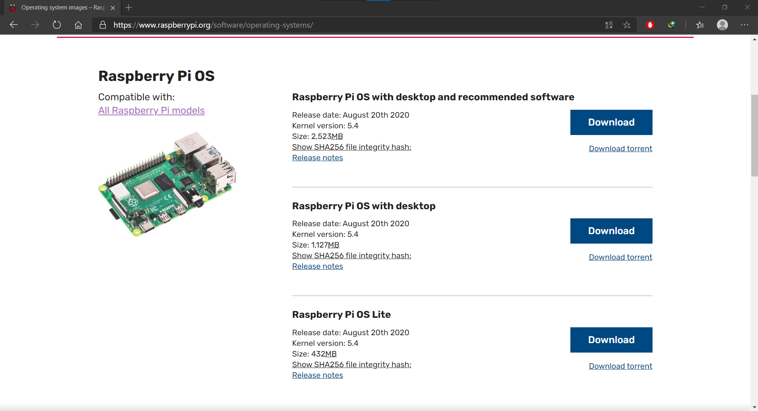
Task: Show SHA256 hash for OS Lite
Action: pos(352,364)
